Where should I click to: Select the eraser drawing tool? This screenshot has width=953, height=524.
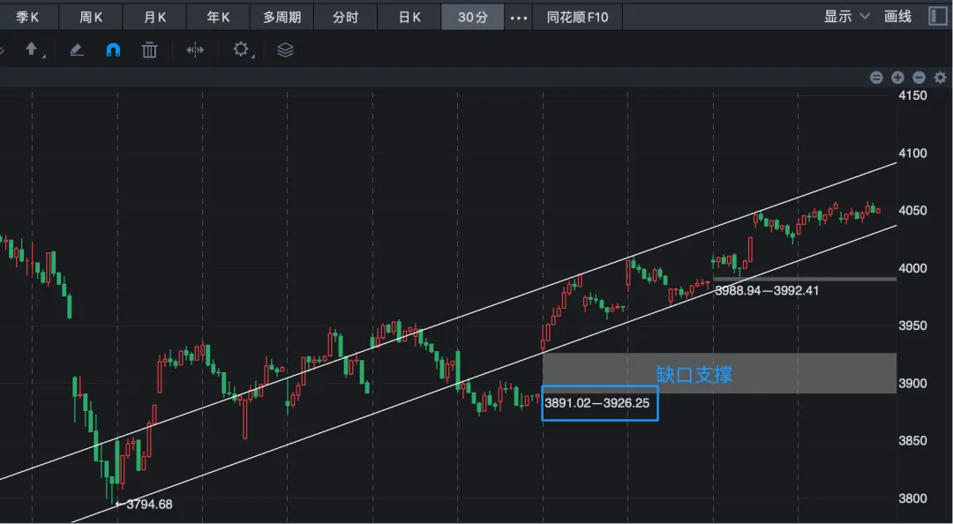76,50
